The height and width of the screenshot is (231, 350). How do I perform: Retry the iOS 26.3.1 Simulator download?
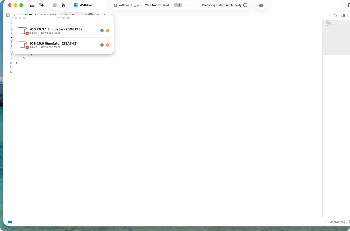(x=108, y=31)
